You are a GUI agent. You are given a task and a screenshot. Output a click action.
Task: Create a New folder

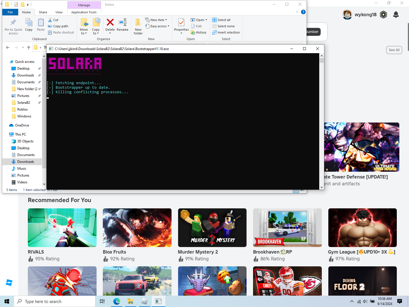click(138, 26)
